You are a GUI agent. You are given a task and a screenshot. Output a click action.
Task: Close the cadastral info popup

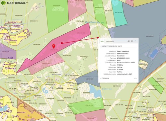pos(135,41)
